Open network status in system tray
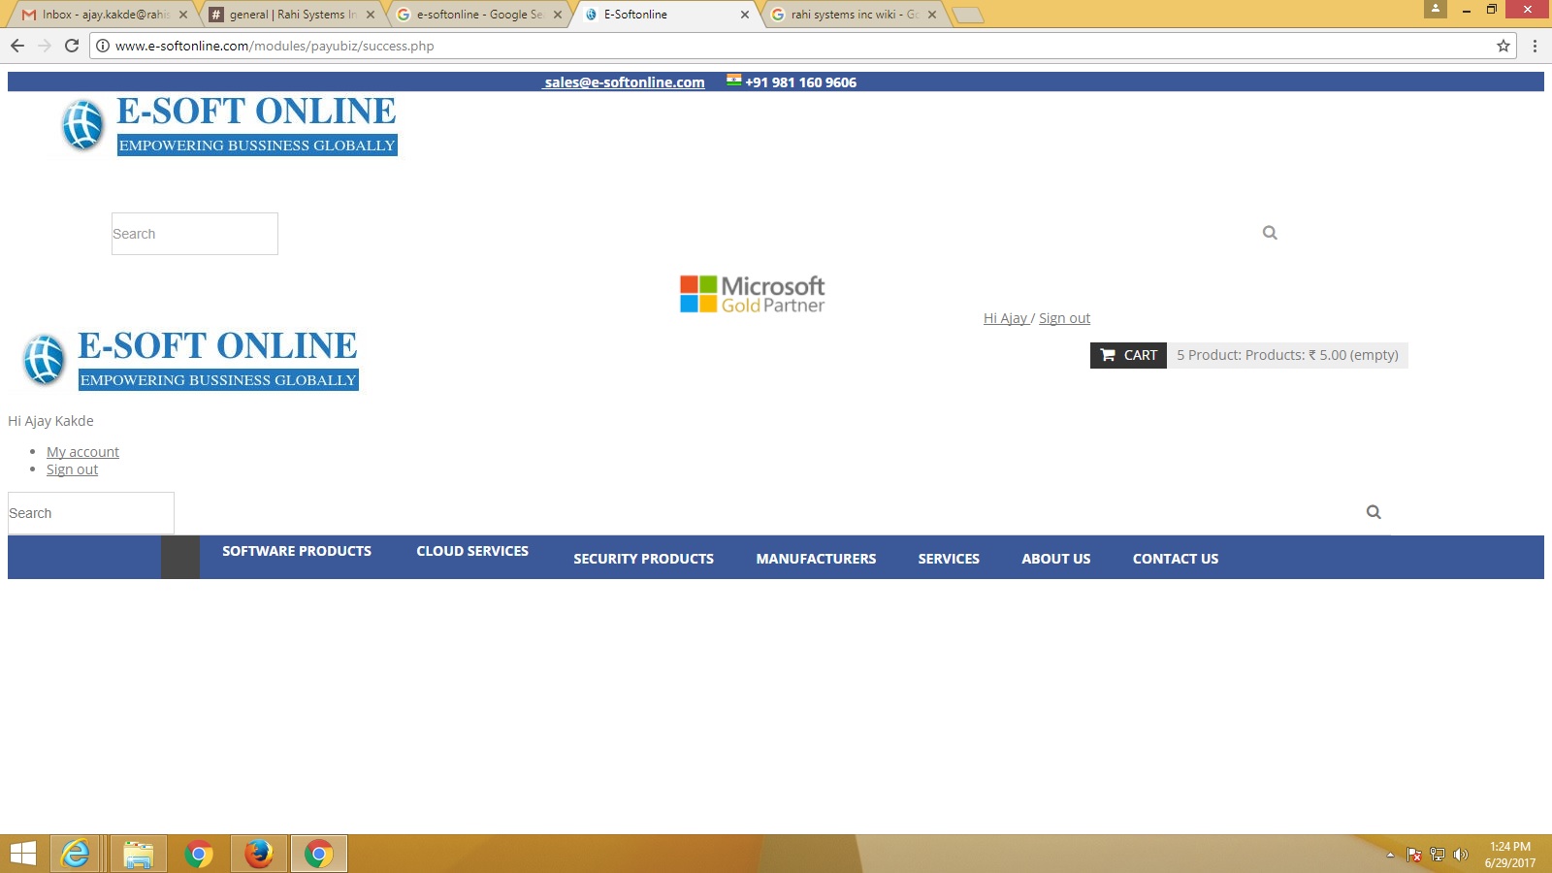Viewport: 1552px width, 873px height. pos(1438,855)
